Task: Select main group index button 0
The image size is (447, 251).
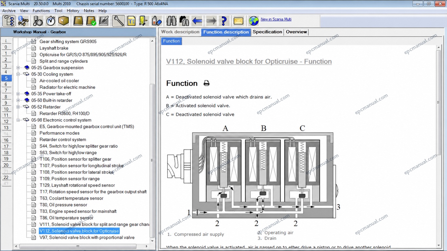Action: tap(6, 47)
